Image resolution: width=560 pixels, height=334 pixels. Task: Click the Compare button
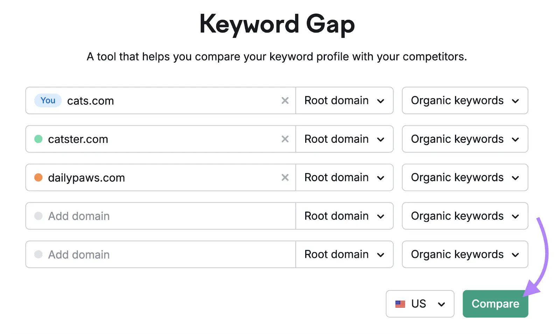coord(495,304)
